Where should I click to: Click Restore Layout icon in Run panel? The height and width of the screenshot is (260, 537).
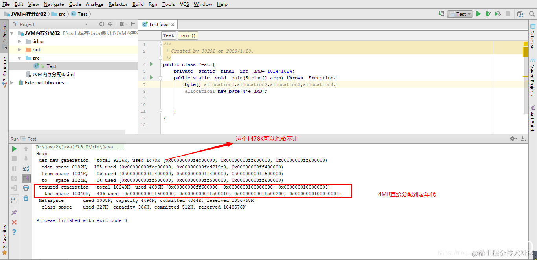[14, 200]
